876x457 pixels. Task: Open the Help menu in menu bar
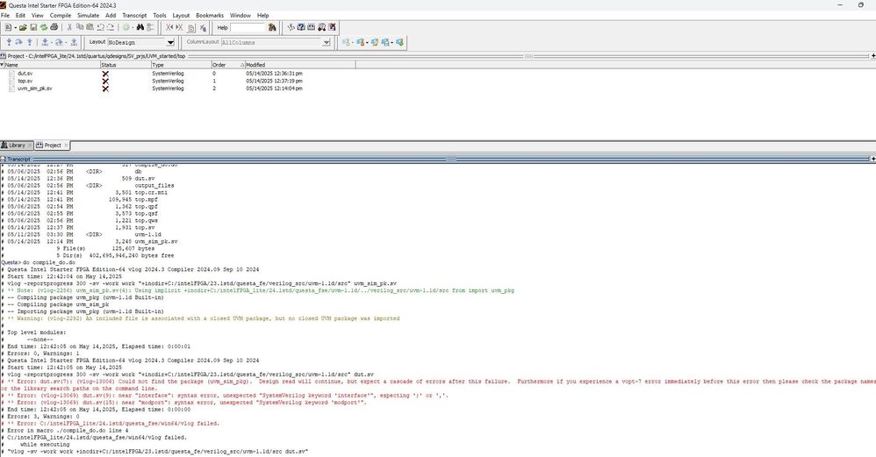(262, 16)
